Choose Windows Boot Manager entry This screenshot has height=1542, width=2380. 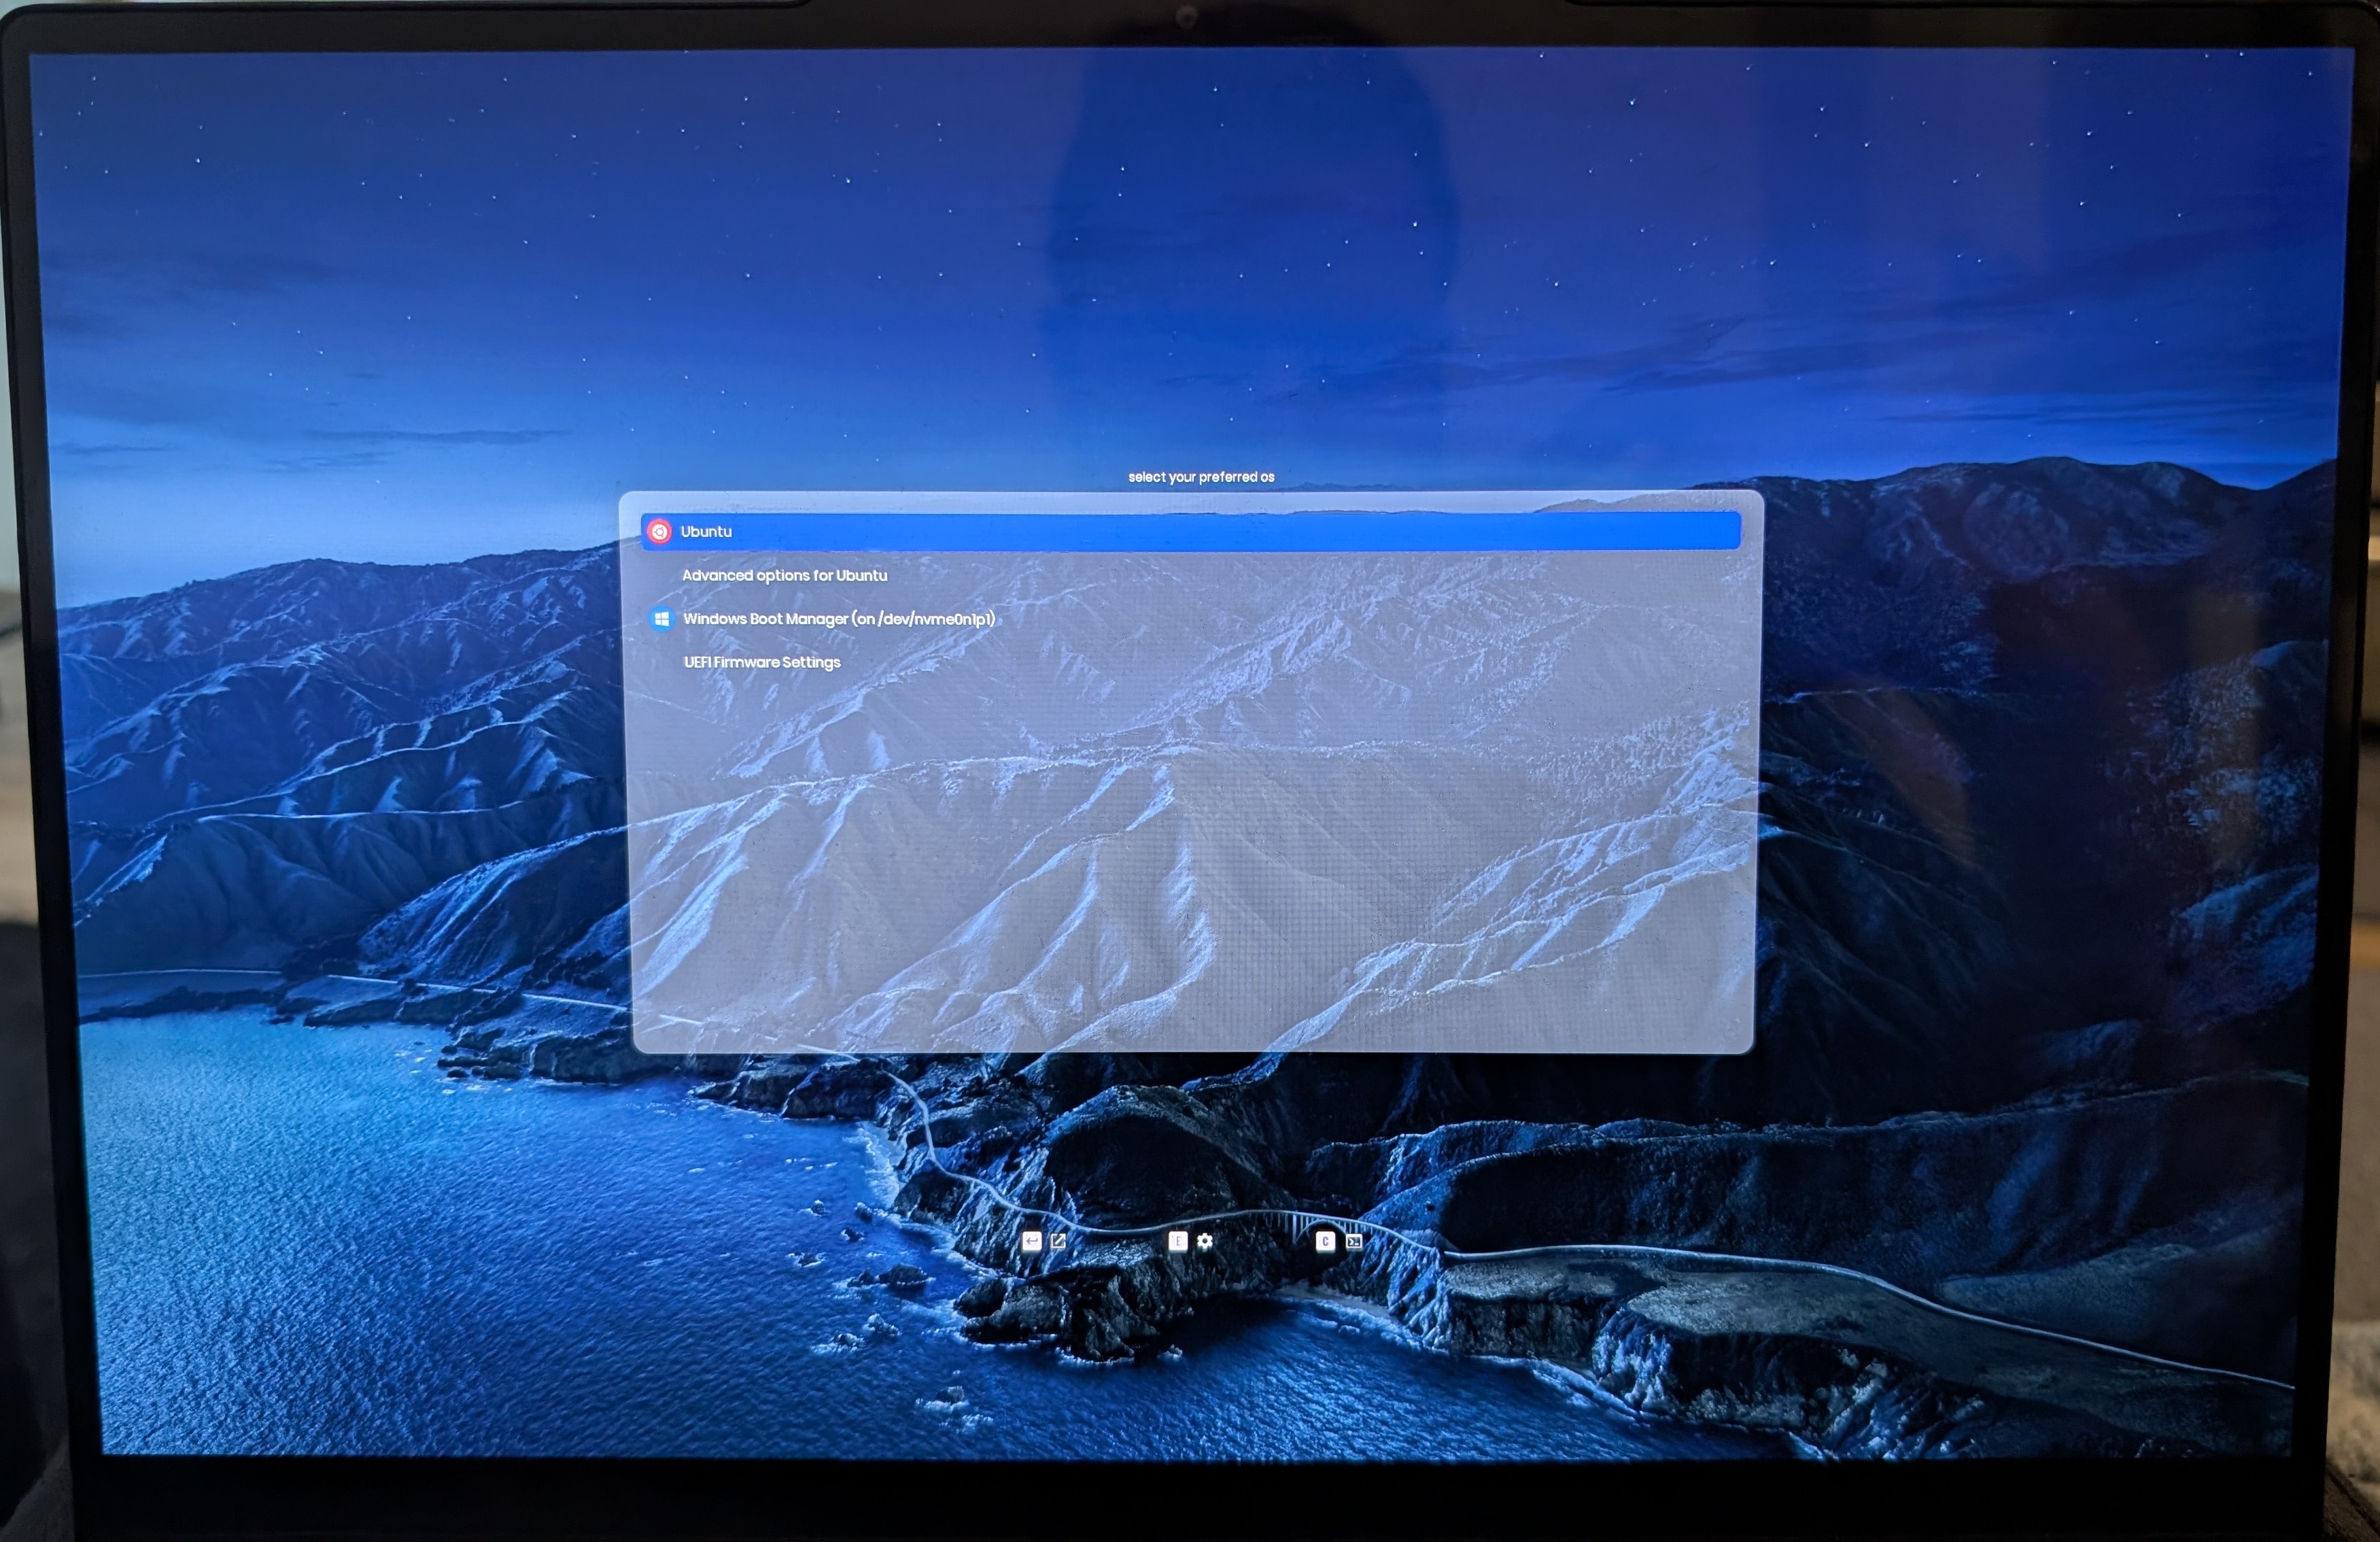(838, 619)
